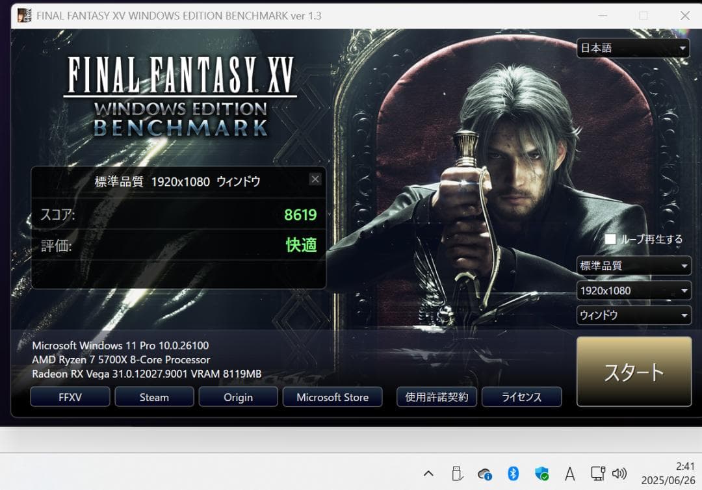Open the Safely Remove Hardware USB icon
This screenshot has width=702, height=490.
(456, 473)
